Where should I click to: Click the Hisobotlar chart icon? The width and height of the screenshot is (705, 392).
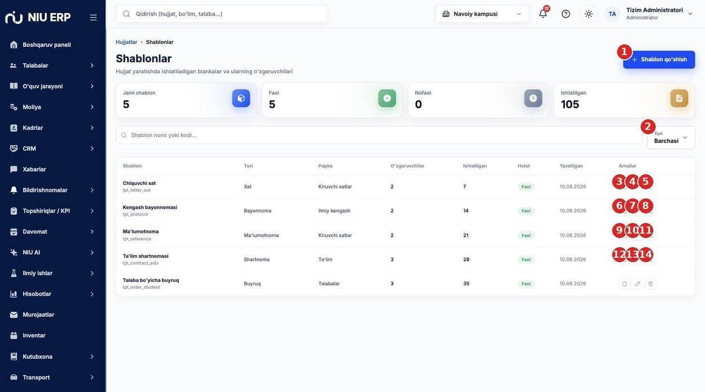click(14, 294)
